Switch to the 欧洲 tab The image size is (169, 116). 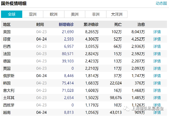[x=54, y=14]
